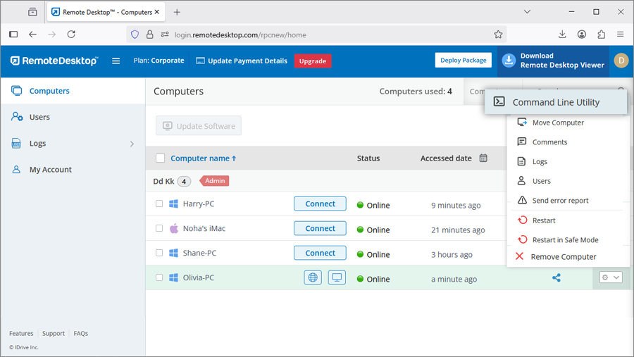Click the share icon in Olivia-PC row

tap(557, 278)
